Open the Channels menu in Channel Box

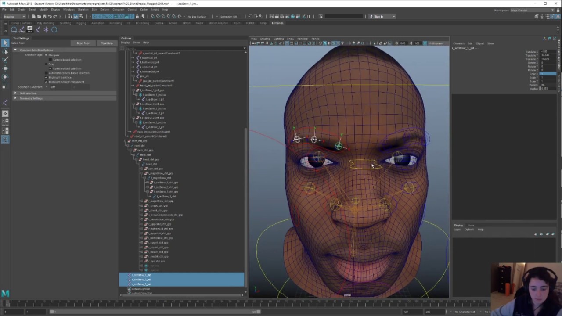[458, 43]
